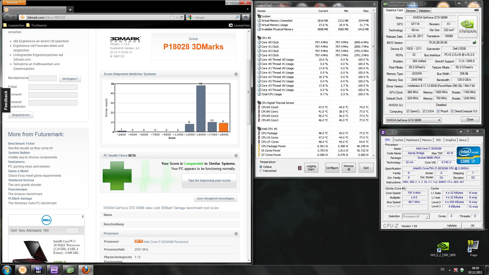Open the SPD tab in CPU-Z
Viewport: 489px width, 275px height.
(438, 140)
